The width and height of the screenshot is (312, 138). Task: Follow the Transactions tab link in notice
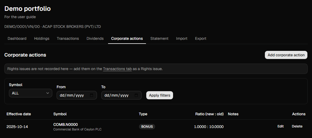coord(117,69)
